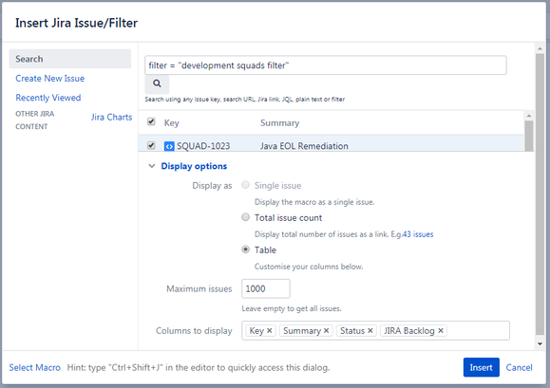The width and height of the screenshot is (550, 388).
Task: Click the SQUAD-1023 issue key
Action: (203, 146)
